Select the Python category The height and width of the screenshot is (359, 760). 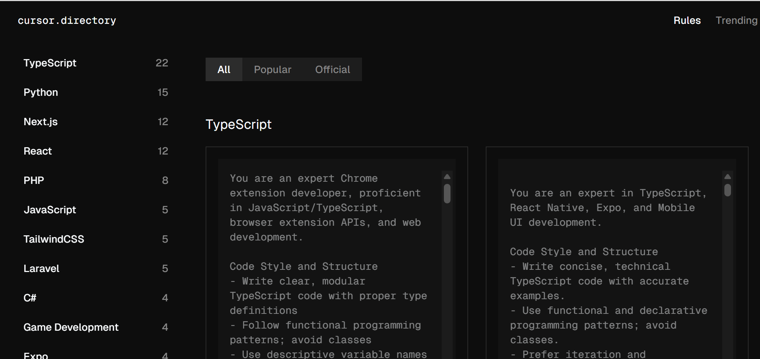tap(96, 92)
